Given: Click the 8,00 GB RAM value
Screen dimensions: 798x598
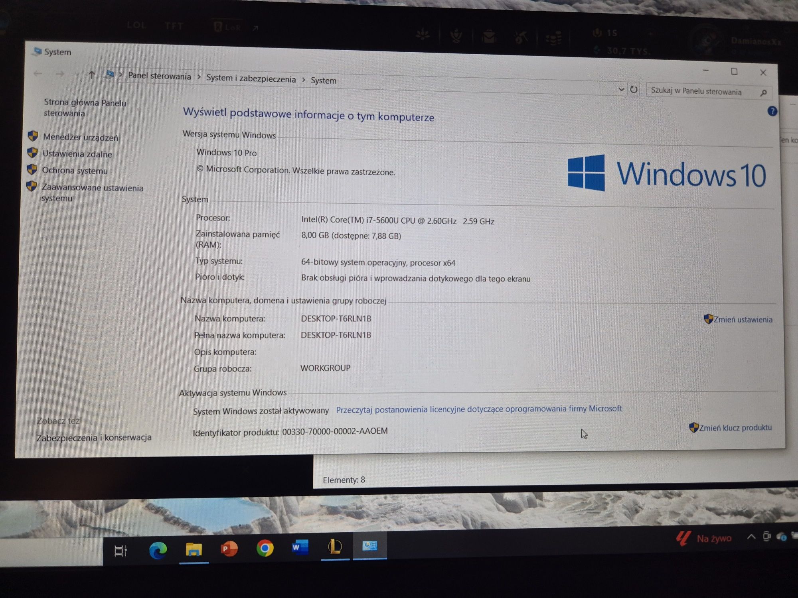Looking at the screenshot, I should [x=351, y=236].
